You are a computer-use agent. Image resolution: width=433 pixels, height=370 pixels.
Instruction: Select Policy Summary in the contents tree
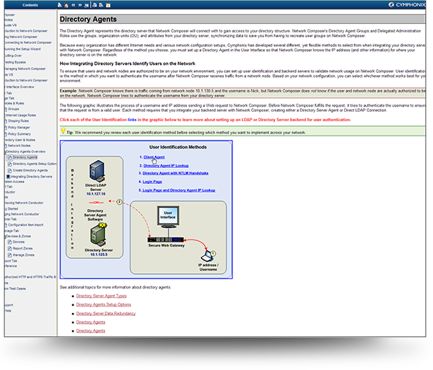point(19,134)
